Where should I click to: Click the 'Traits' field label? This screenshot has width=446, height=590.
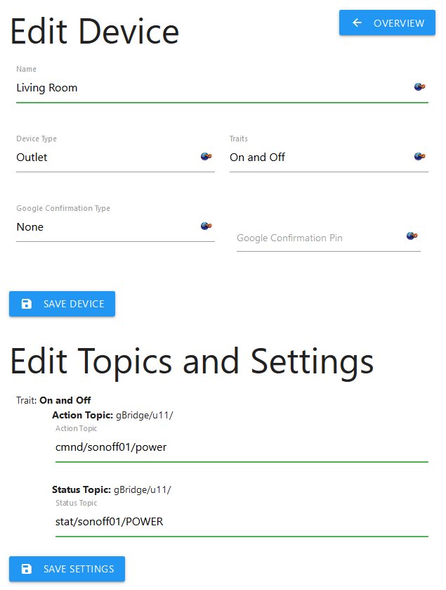click(x=239, y=139)
